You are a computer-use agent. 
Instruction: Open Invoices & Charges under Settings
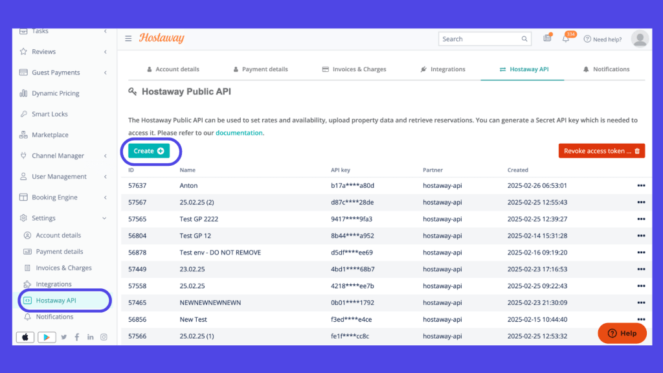[63, 267]
